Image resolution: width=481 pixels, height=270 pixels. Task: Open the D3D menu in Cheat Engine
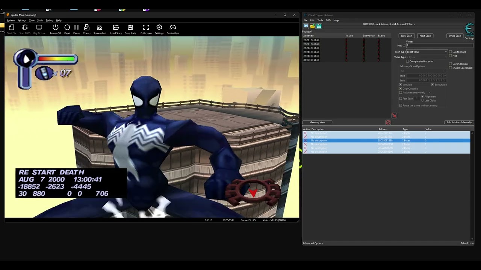[328, 20]
